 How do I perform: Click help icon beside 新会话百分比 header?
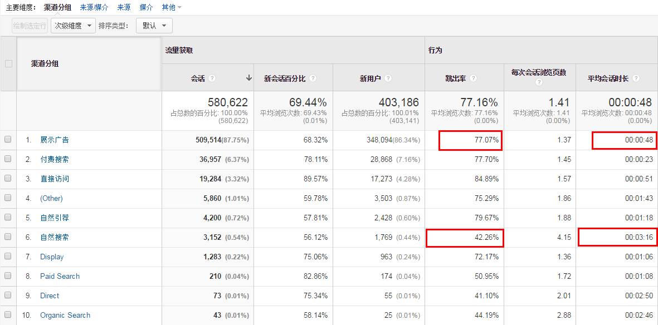point(313,78)
